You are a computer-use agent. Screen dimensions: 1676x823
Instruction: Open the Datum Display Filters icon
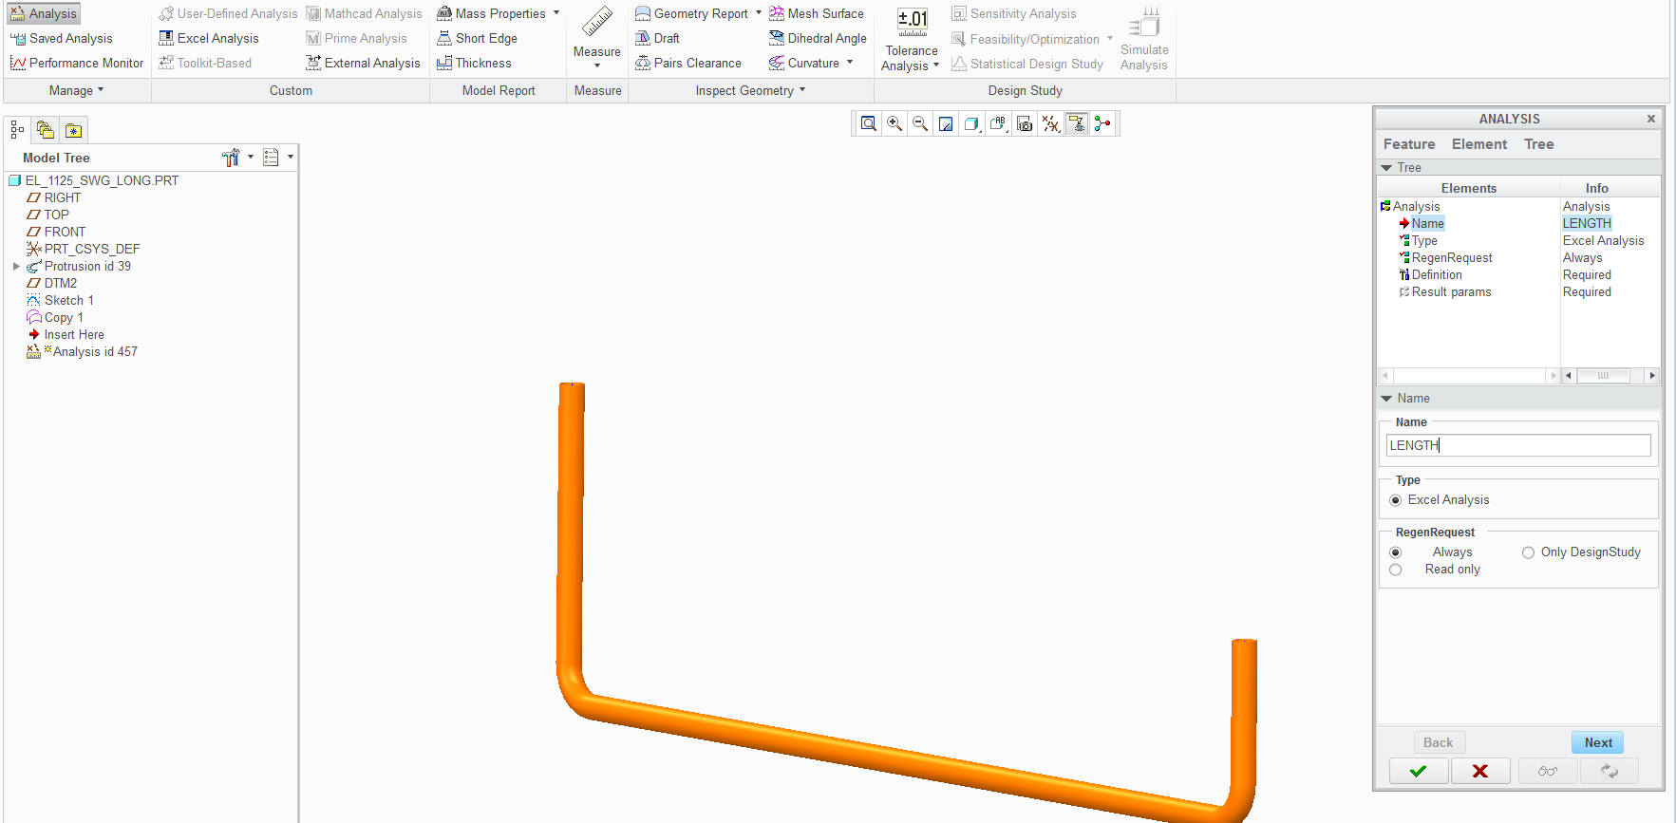(x=1050, y=123)
